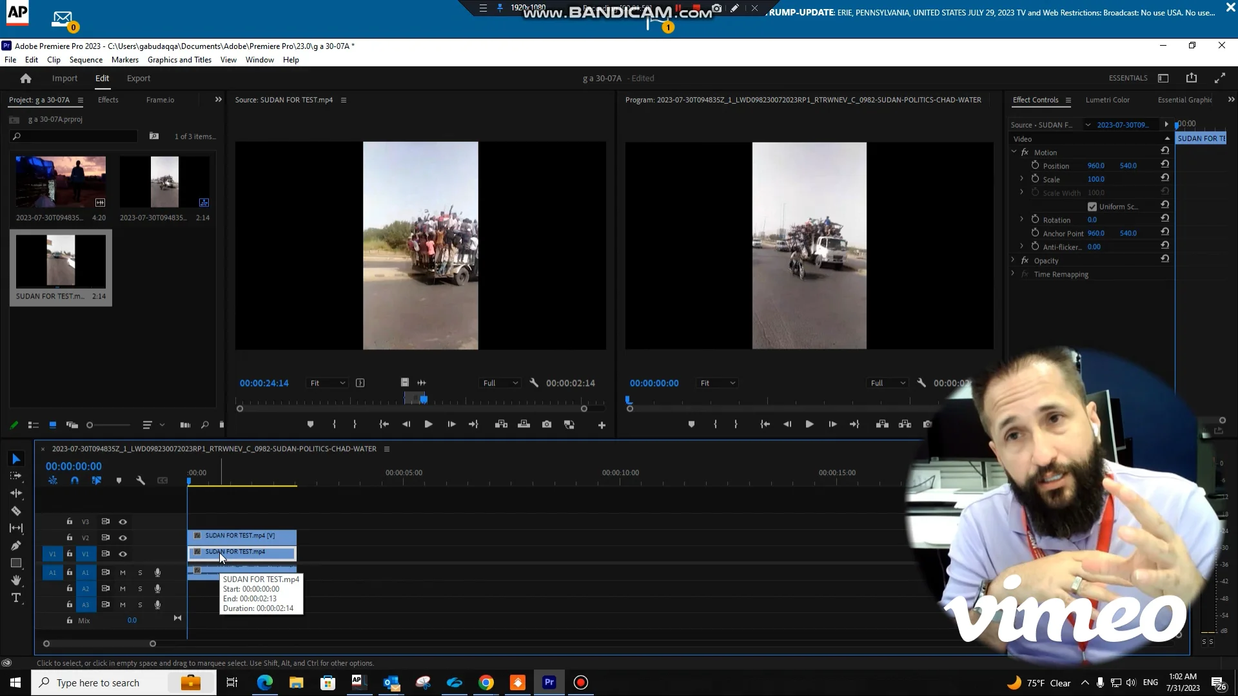The image size is (1238, 696).
Task: Toggle Uniform Scale checkbox
Action: pos(1092,207)
